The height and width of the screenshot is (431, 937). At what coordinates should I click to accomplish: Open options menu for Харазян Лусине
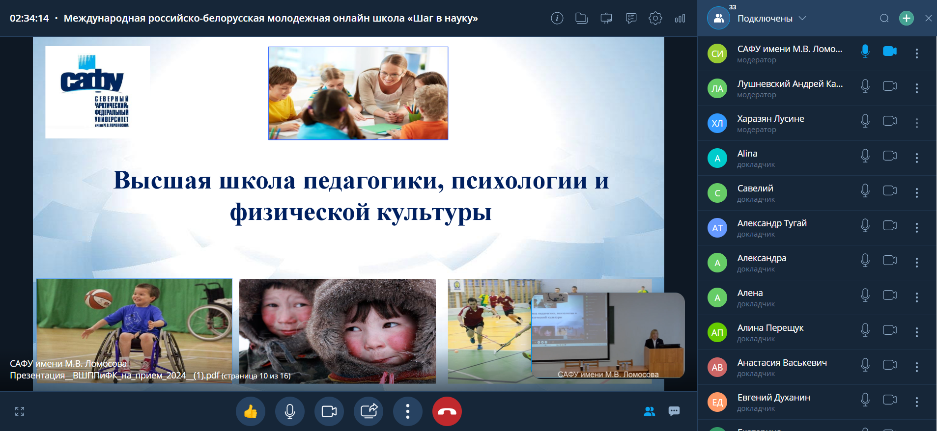coord(917,123)
